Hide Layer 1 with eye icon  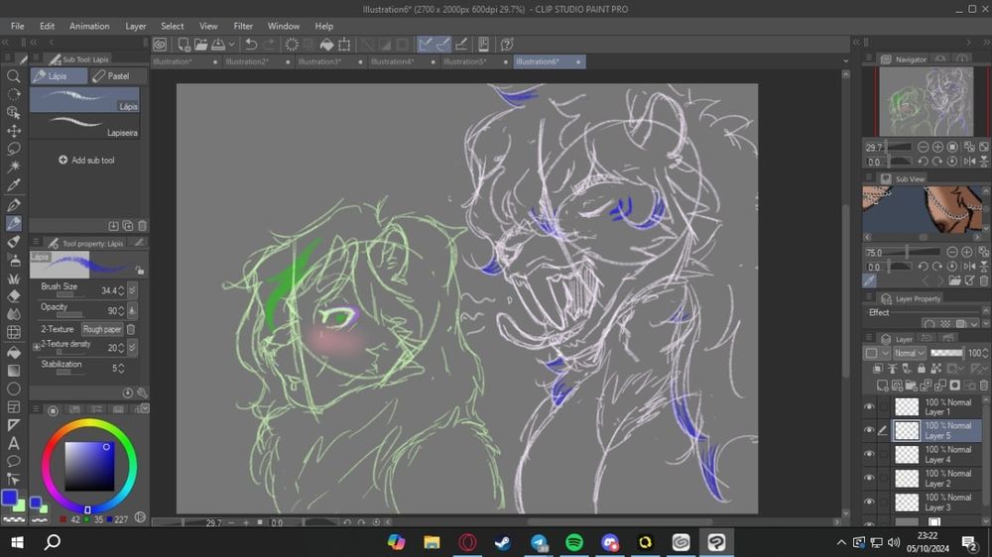click(869, 406)
